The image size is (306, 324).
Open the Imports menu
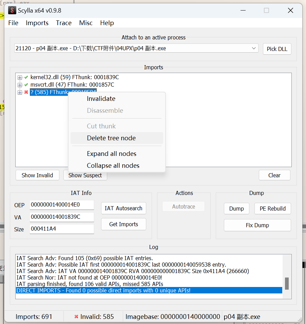[x=37, y=23]
